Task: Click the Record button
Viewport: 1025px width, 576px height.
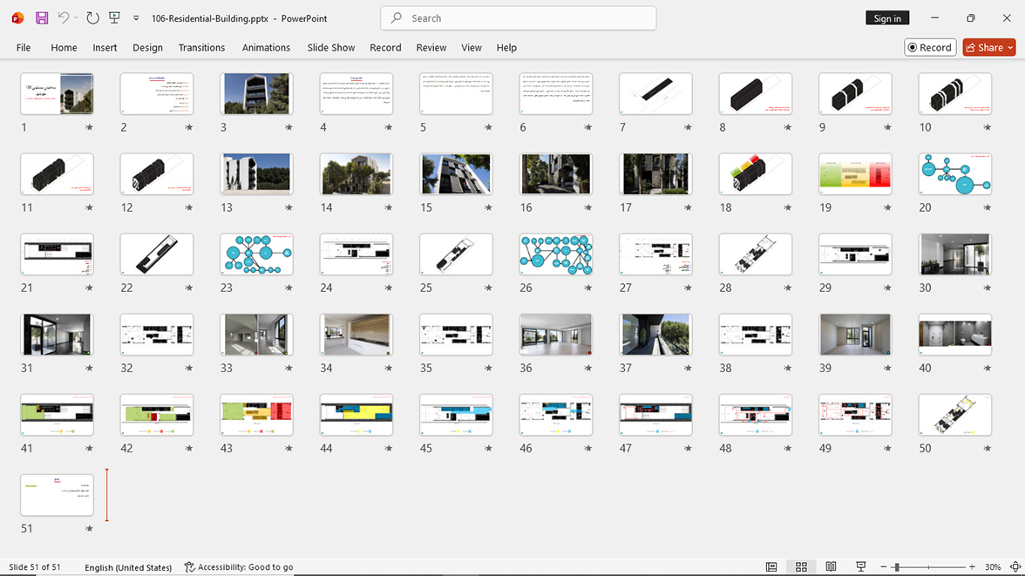Action: (930, 48)
